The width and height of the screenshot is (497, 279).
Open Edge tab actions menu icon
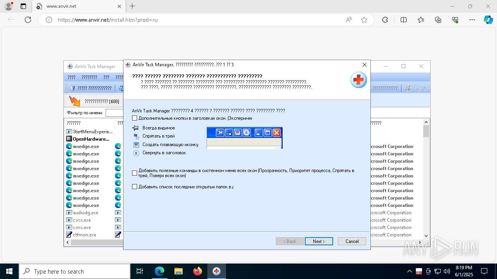tap(23, 6)
